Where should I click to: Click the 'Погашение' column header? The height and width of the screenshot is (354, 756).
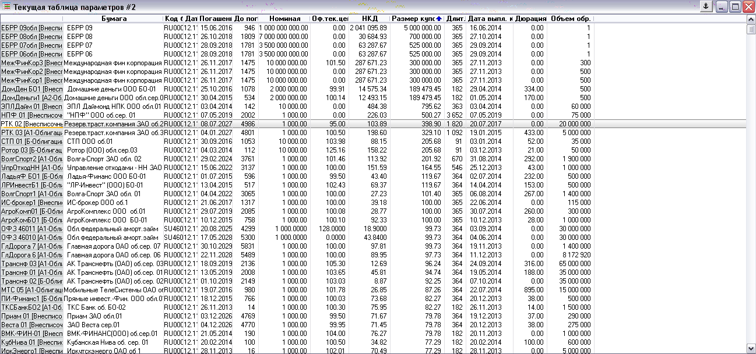point(216,19)
